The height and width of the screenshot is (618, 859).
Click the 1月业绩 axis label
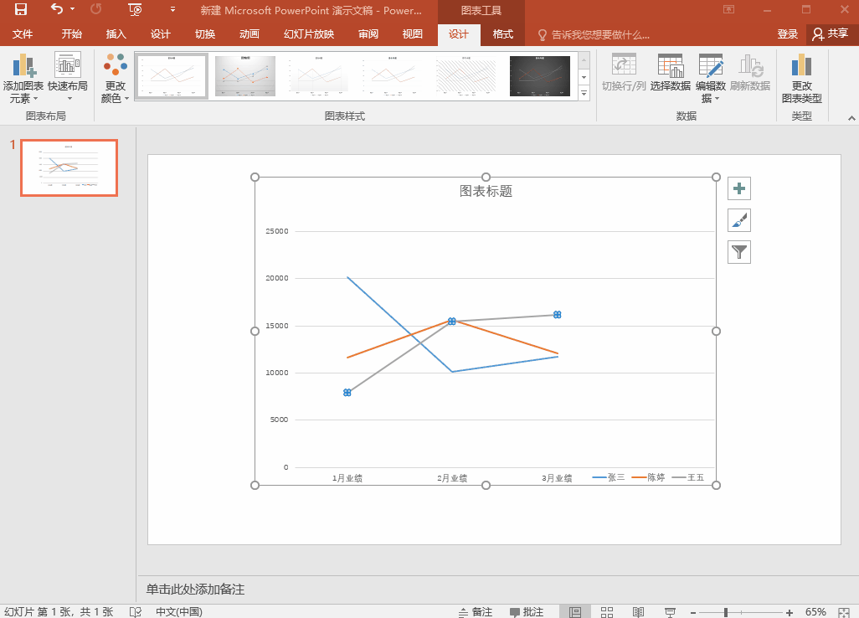tap(347, 478)
